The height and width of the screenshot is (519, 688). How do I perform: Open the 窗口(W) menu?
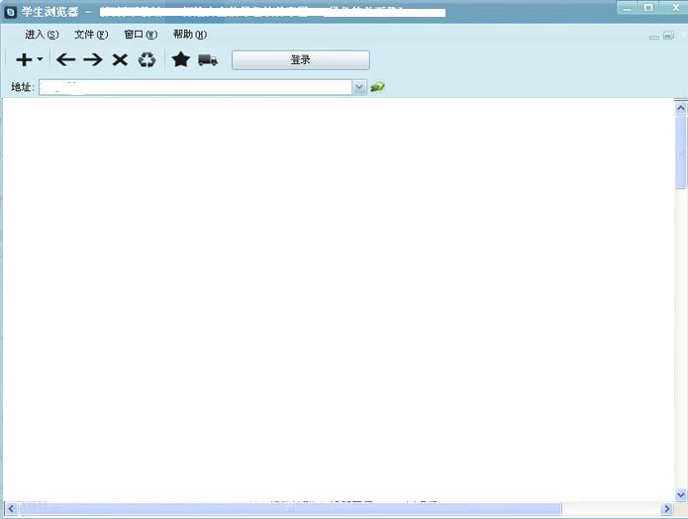[141, 35]
